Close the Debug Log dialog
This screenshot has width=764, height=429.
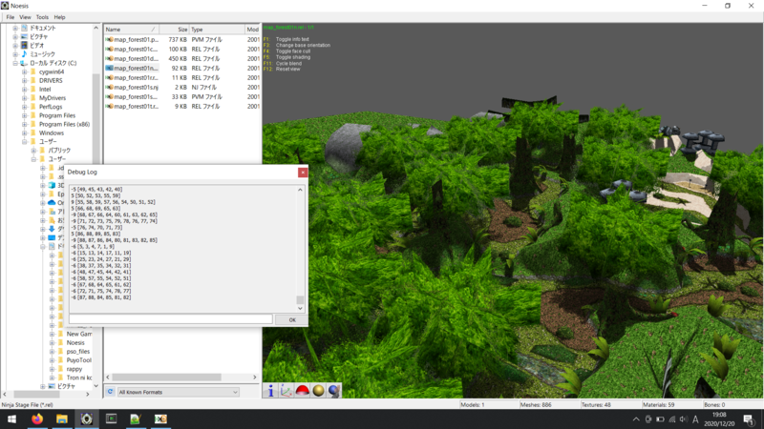[x=303, y=173]
